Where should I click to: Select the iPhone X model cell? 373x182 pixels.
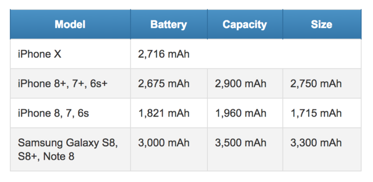[x=70, y=54]
